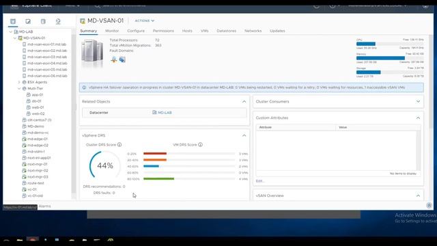Click the inventory tree vertical scrollbar

[74, 114]
